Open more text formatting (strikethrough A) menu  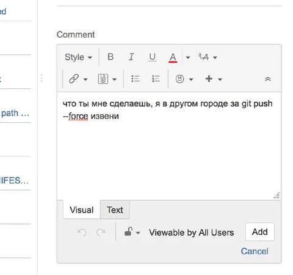coord(203,57)
